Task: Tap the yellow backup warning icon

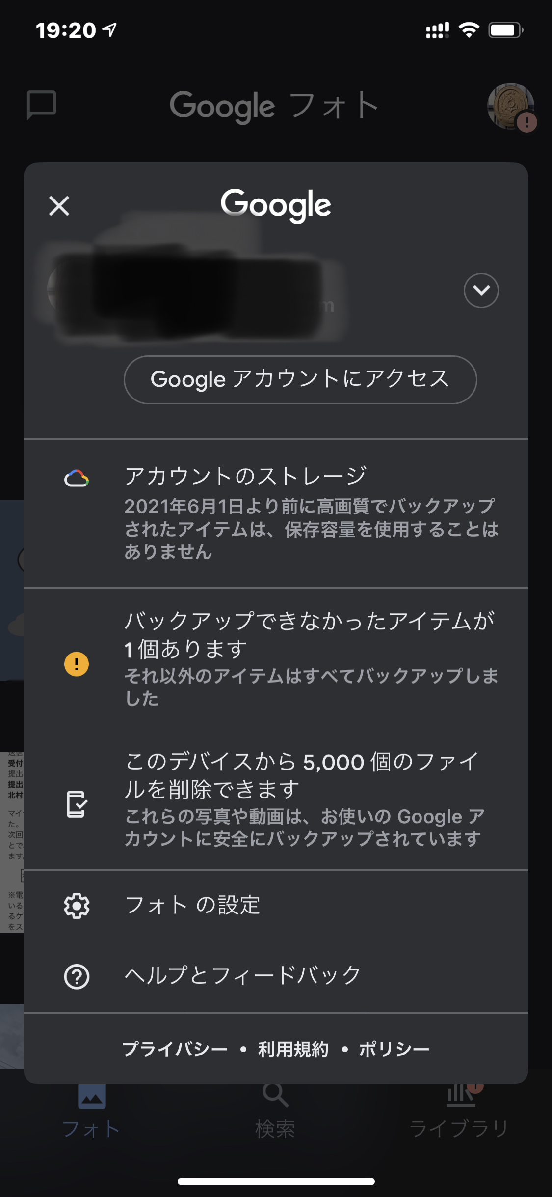Action: point(77,664)
